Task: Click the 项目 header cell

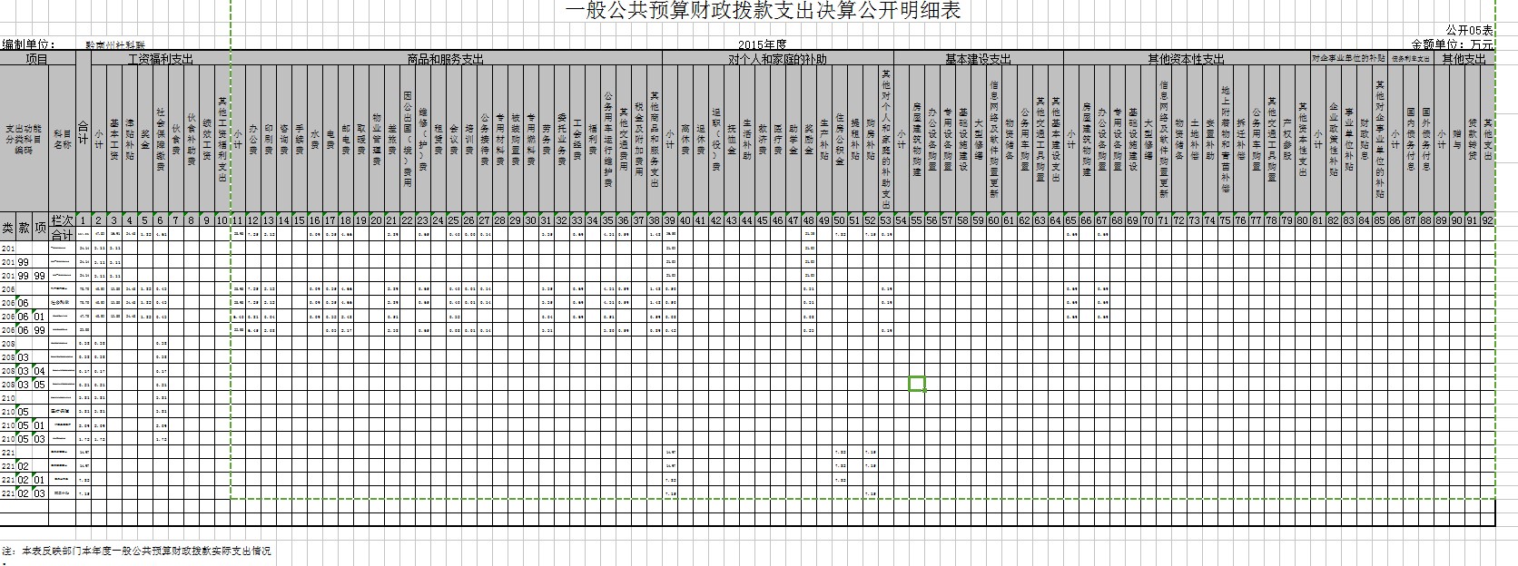Action: tap(37, 59)
